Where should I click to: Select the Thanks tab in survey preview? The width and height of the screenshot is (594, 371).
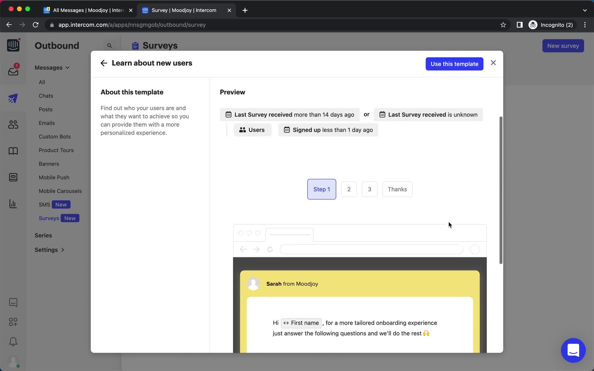coord(397,189)
